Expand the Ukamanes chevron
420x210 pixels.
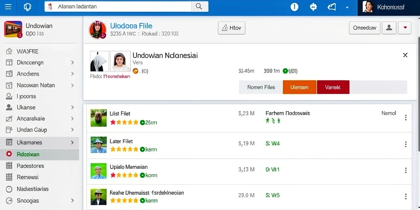click(72, 142)
